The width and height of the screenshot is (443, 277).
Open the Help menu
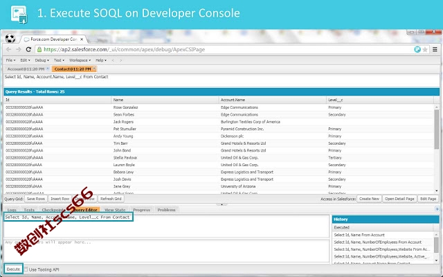[x=101, y=60]
